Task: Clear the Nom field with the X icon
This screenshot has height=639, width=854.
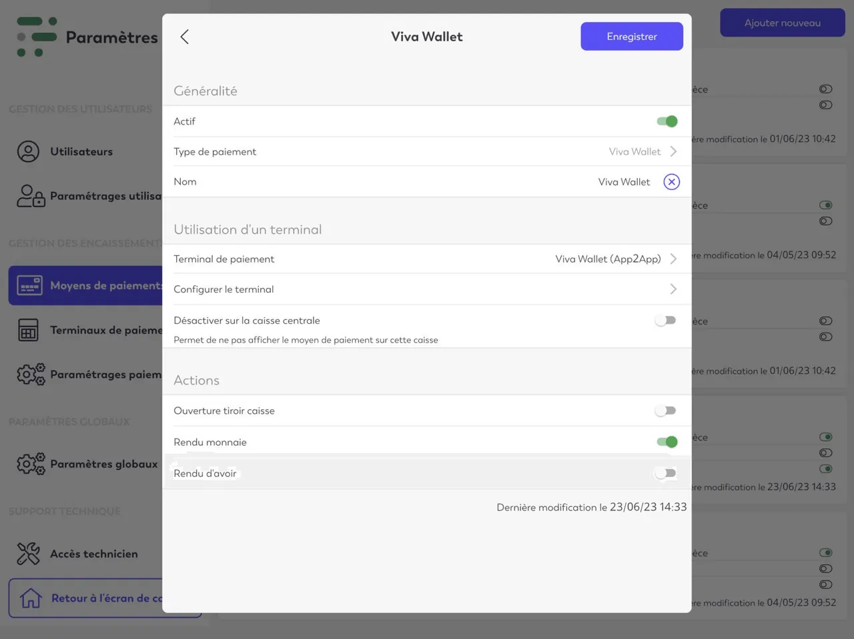Action: pos(672,182)
